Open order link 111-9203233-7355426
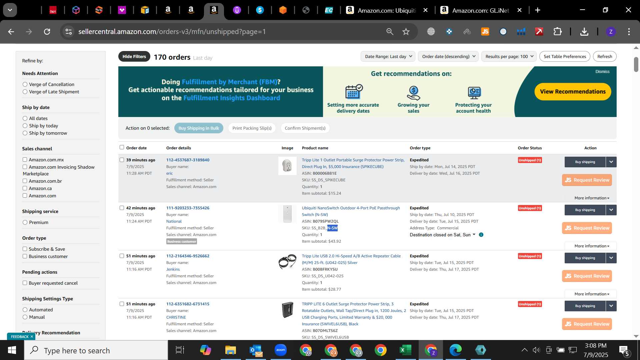 [x=188, y=208]
